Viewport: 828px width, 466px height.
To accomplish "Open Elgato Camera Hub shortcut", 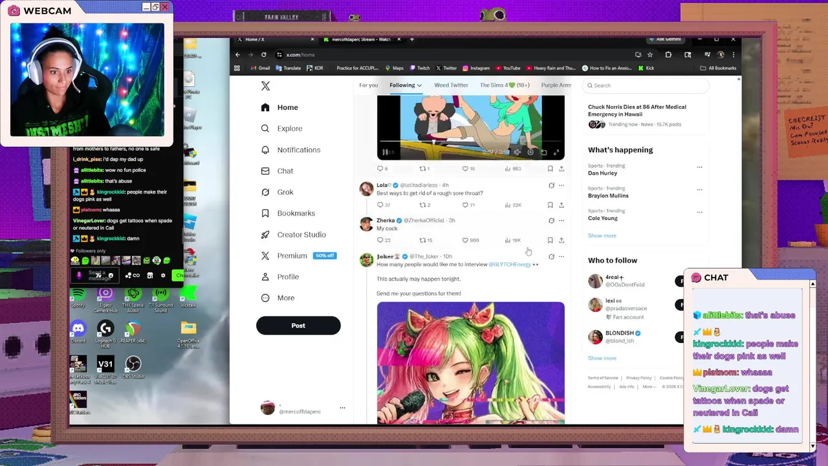I will click(x=105, y=299).
